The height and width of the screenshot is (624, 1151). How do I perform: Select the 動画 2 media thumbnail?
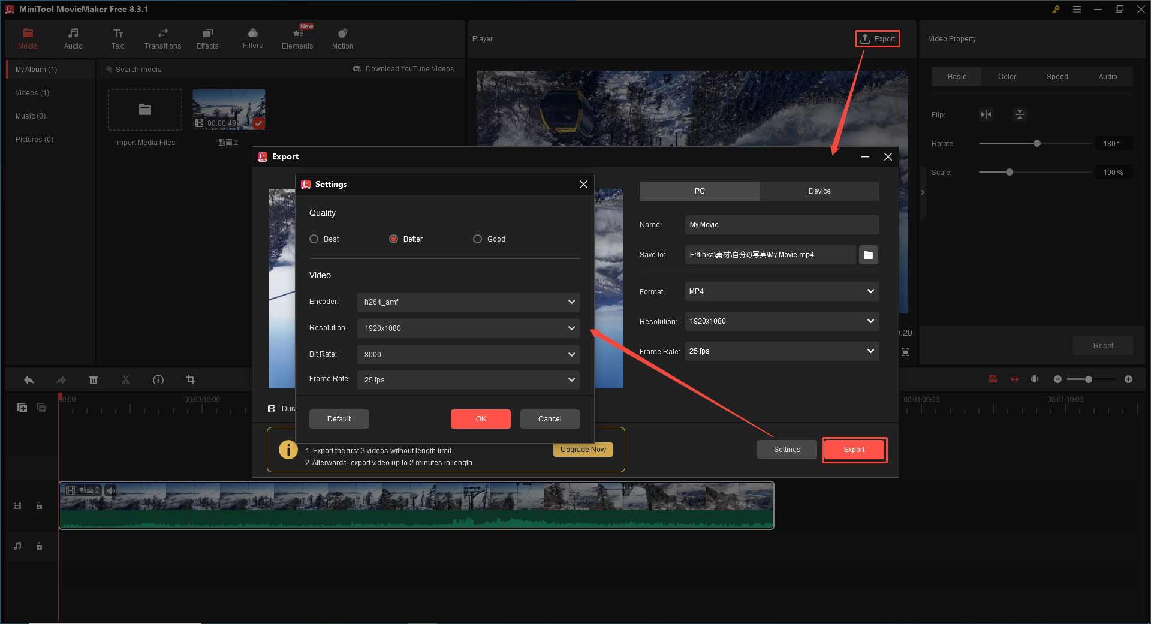tap(228, 109)
